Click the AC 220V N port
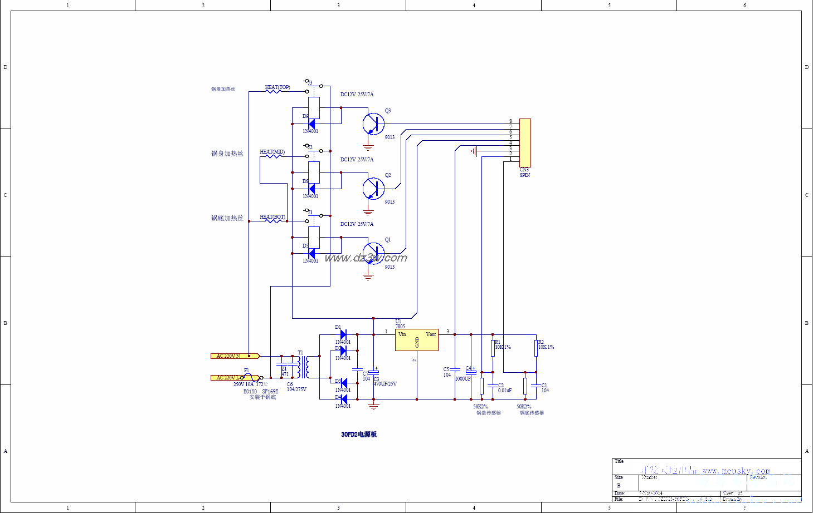This screenshot has width=813, height=513. (234, 356)
